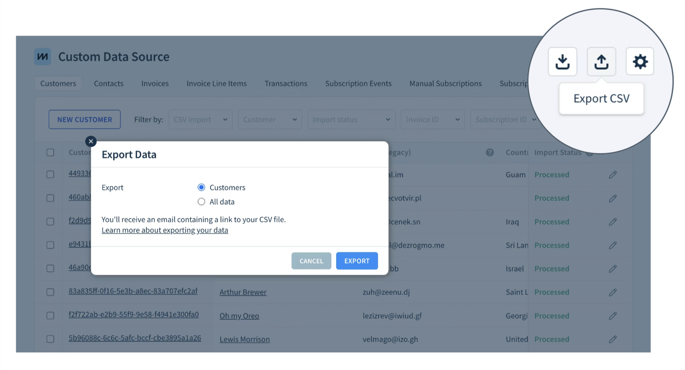Click the help question mark in the column header
This screenshot has height=370, width=685.
tap(489, 152)
